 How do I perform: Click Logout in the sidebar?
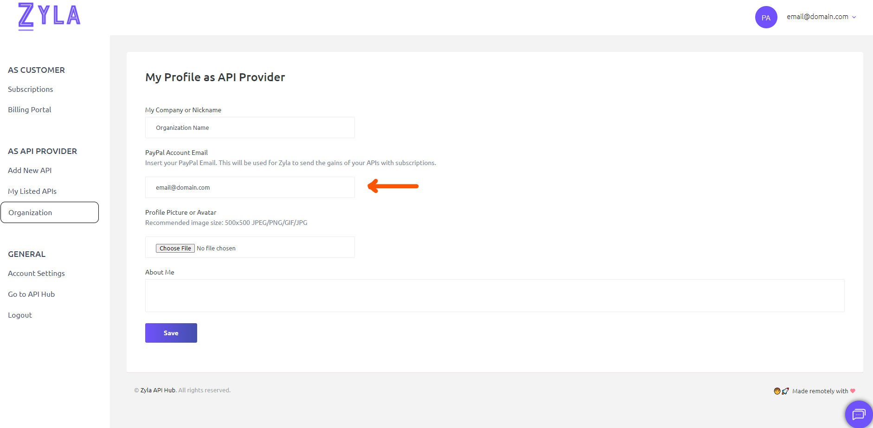click(x=20, y=315)
